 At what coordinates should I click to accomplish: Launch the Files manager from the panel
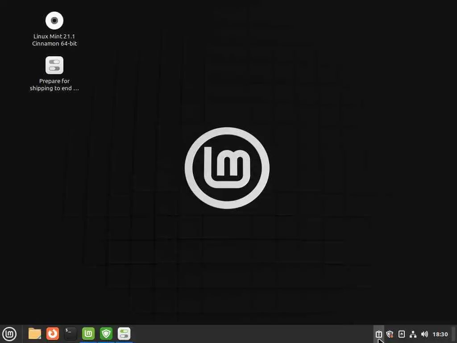(x=35, y=334)
